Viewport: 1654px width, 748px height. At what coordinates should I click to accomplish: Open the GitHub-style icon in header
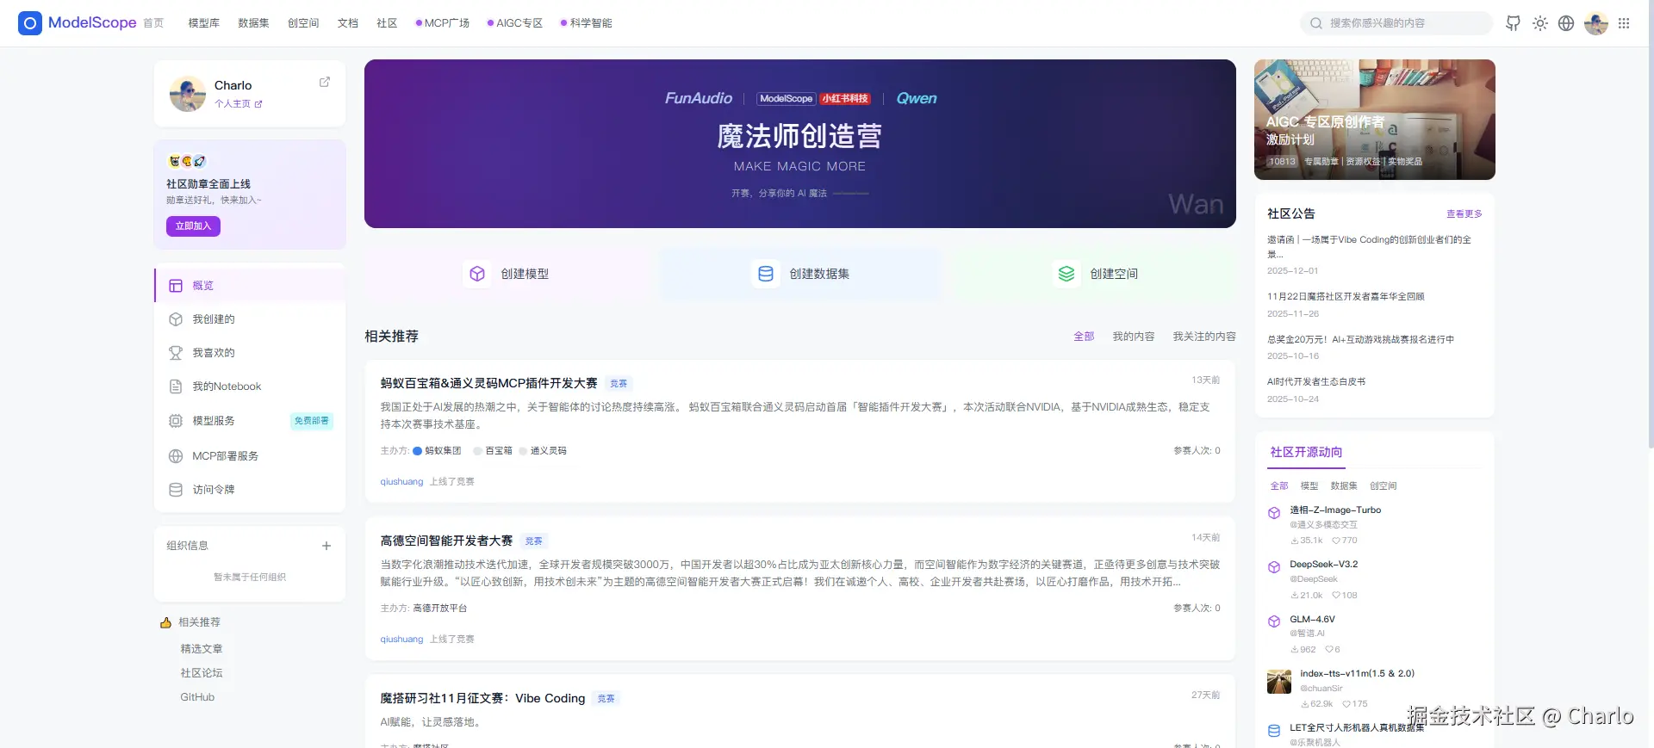click(1513, 23)
